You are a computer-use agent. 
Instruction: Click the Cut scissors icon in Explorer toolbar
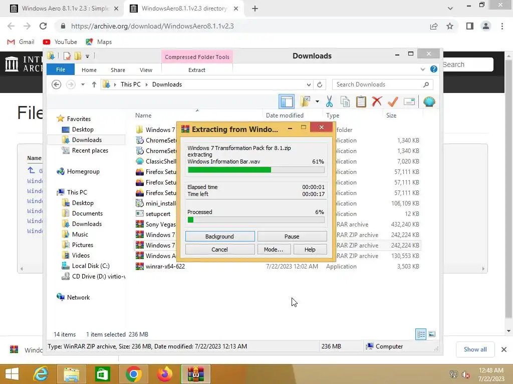coord(329,101)
